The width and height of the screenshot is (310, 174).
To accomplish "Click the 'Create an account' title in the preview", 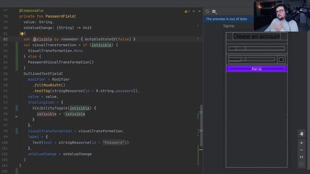I will click(256, 37).
